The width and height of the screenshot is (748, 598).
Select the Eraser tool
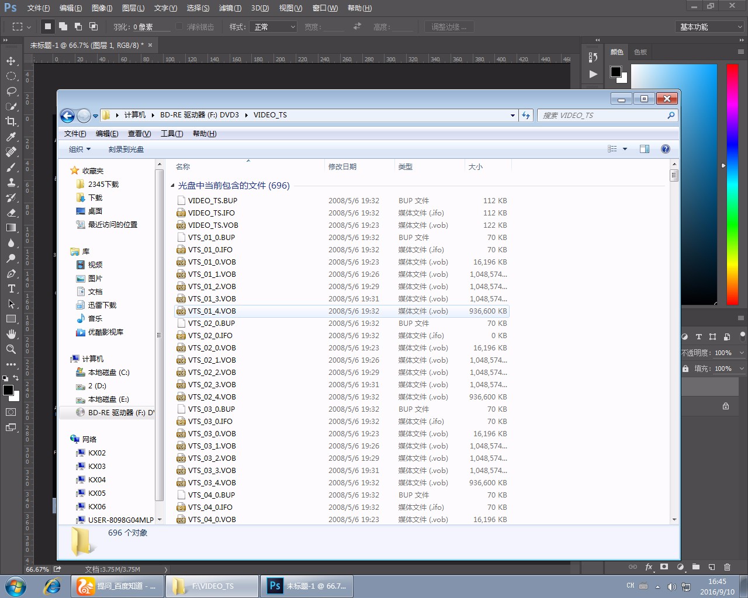(x=11, y=213)
